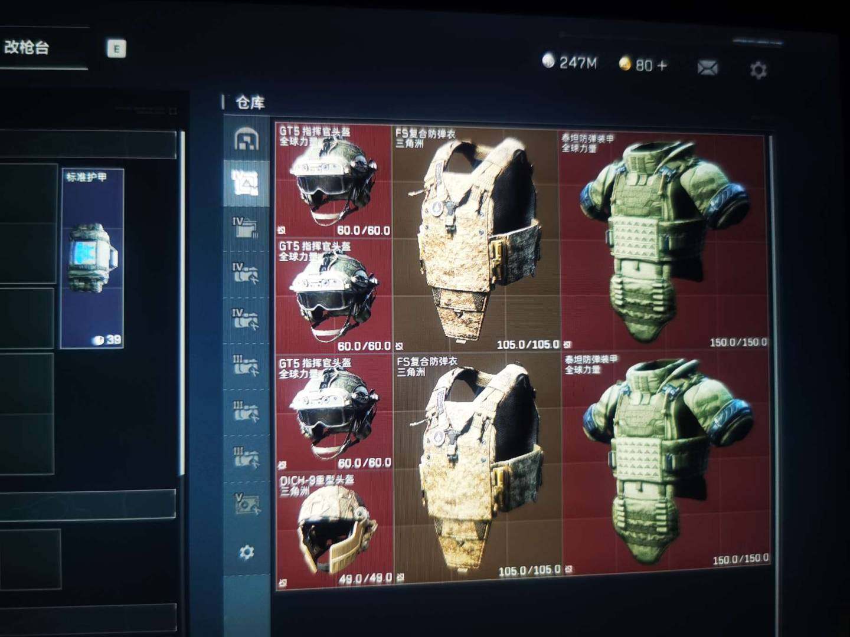
Task: Open stash settings gear at sidebar bottom
Action: point(247,552)
